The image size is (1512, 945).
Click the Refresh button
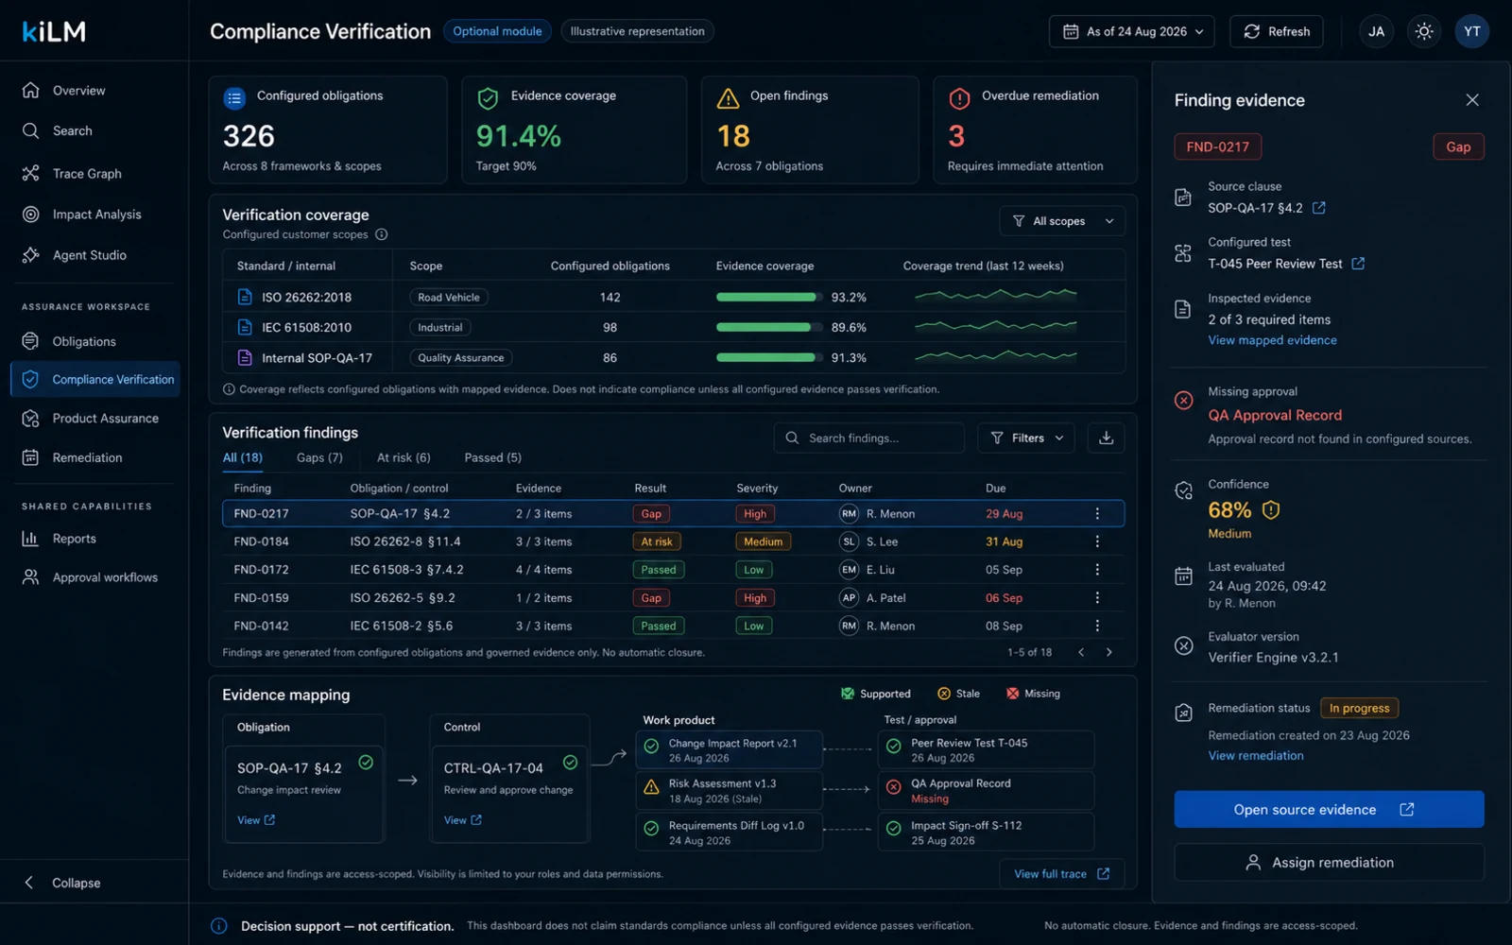tap(1276, 31)
